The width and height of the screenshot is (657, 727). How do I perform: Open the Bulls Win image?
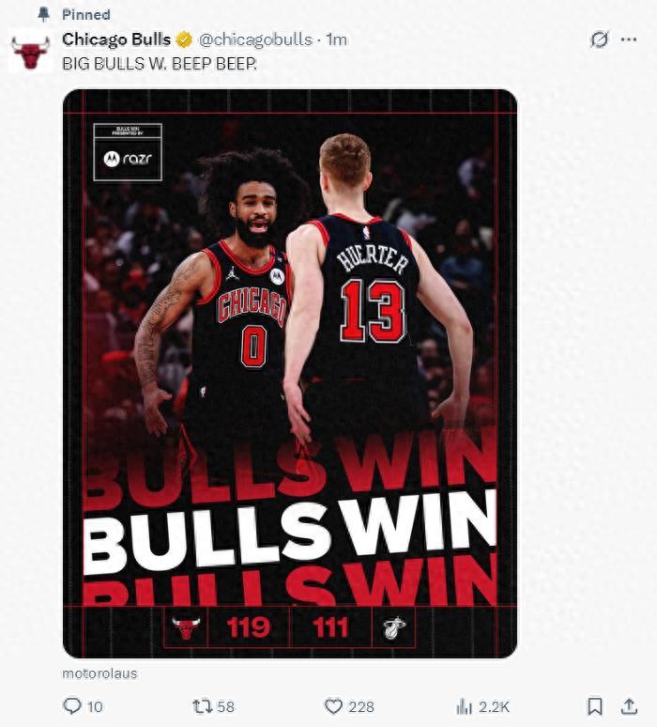point(290,374)
